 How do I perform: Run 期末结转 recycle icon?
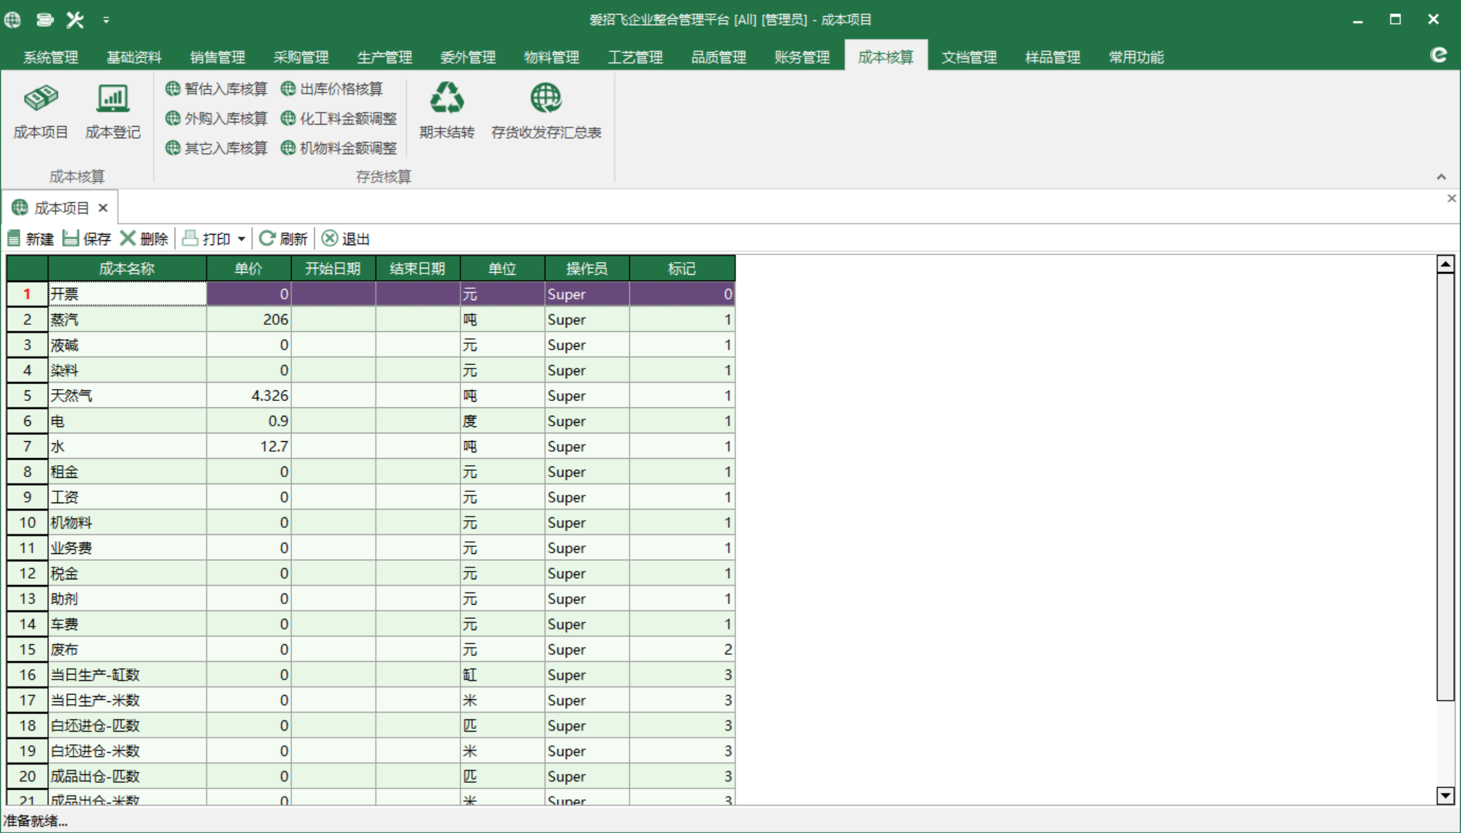[447, 111]
